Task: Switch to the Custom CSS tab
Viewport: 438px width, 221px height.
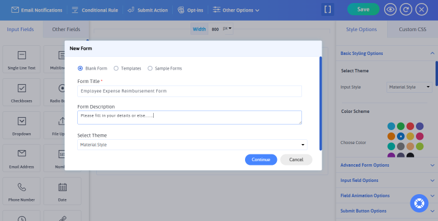Action: tap(413, 29)
